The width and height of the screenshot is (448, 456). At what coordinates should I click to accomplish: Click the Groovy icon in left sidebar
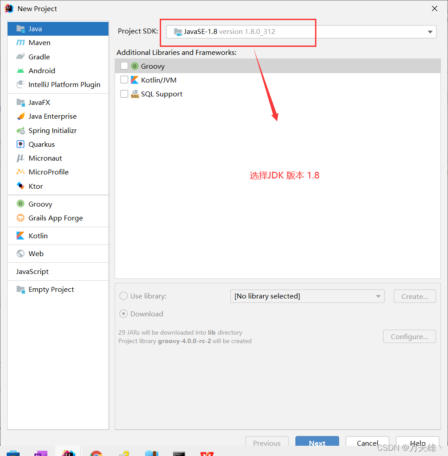(21, 203)
